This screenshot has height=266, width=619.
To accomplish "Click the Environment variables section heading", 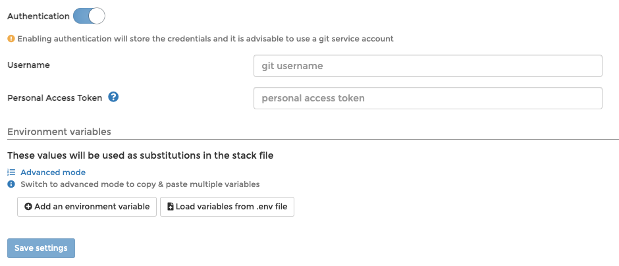I will pyautogui.click(x=59, y=132).
